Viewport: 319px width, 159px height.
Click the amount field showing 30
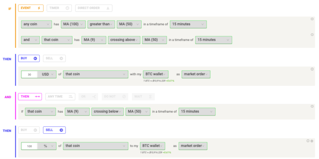pos(29,75)
